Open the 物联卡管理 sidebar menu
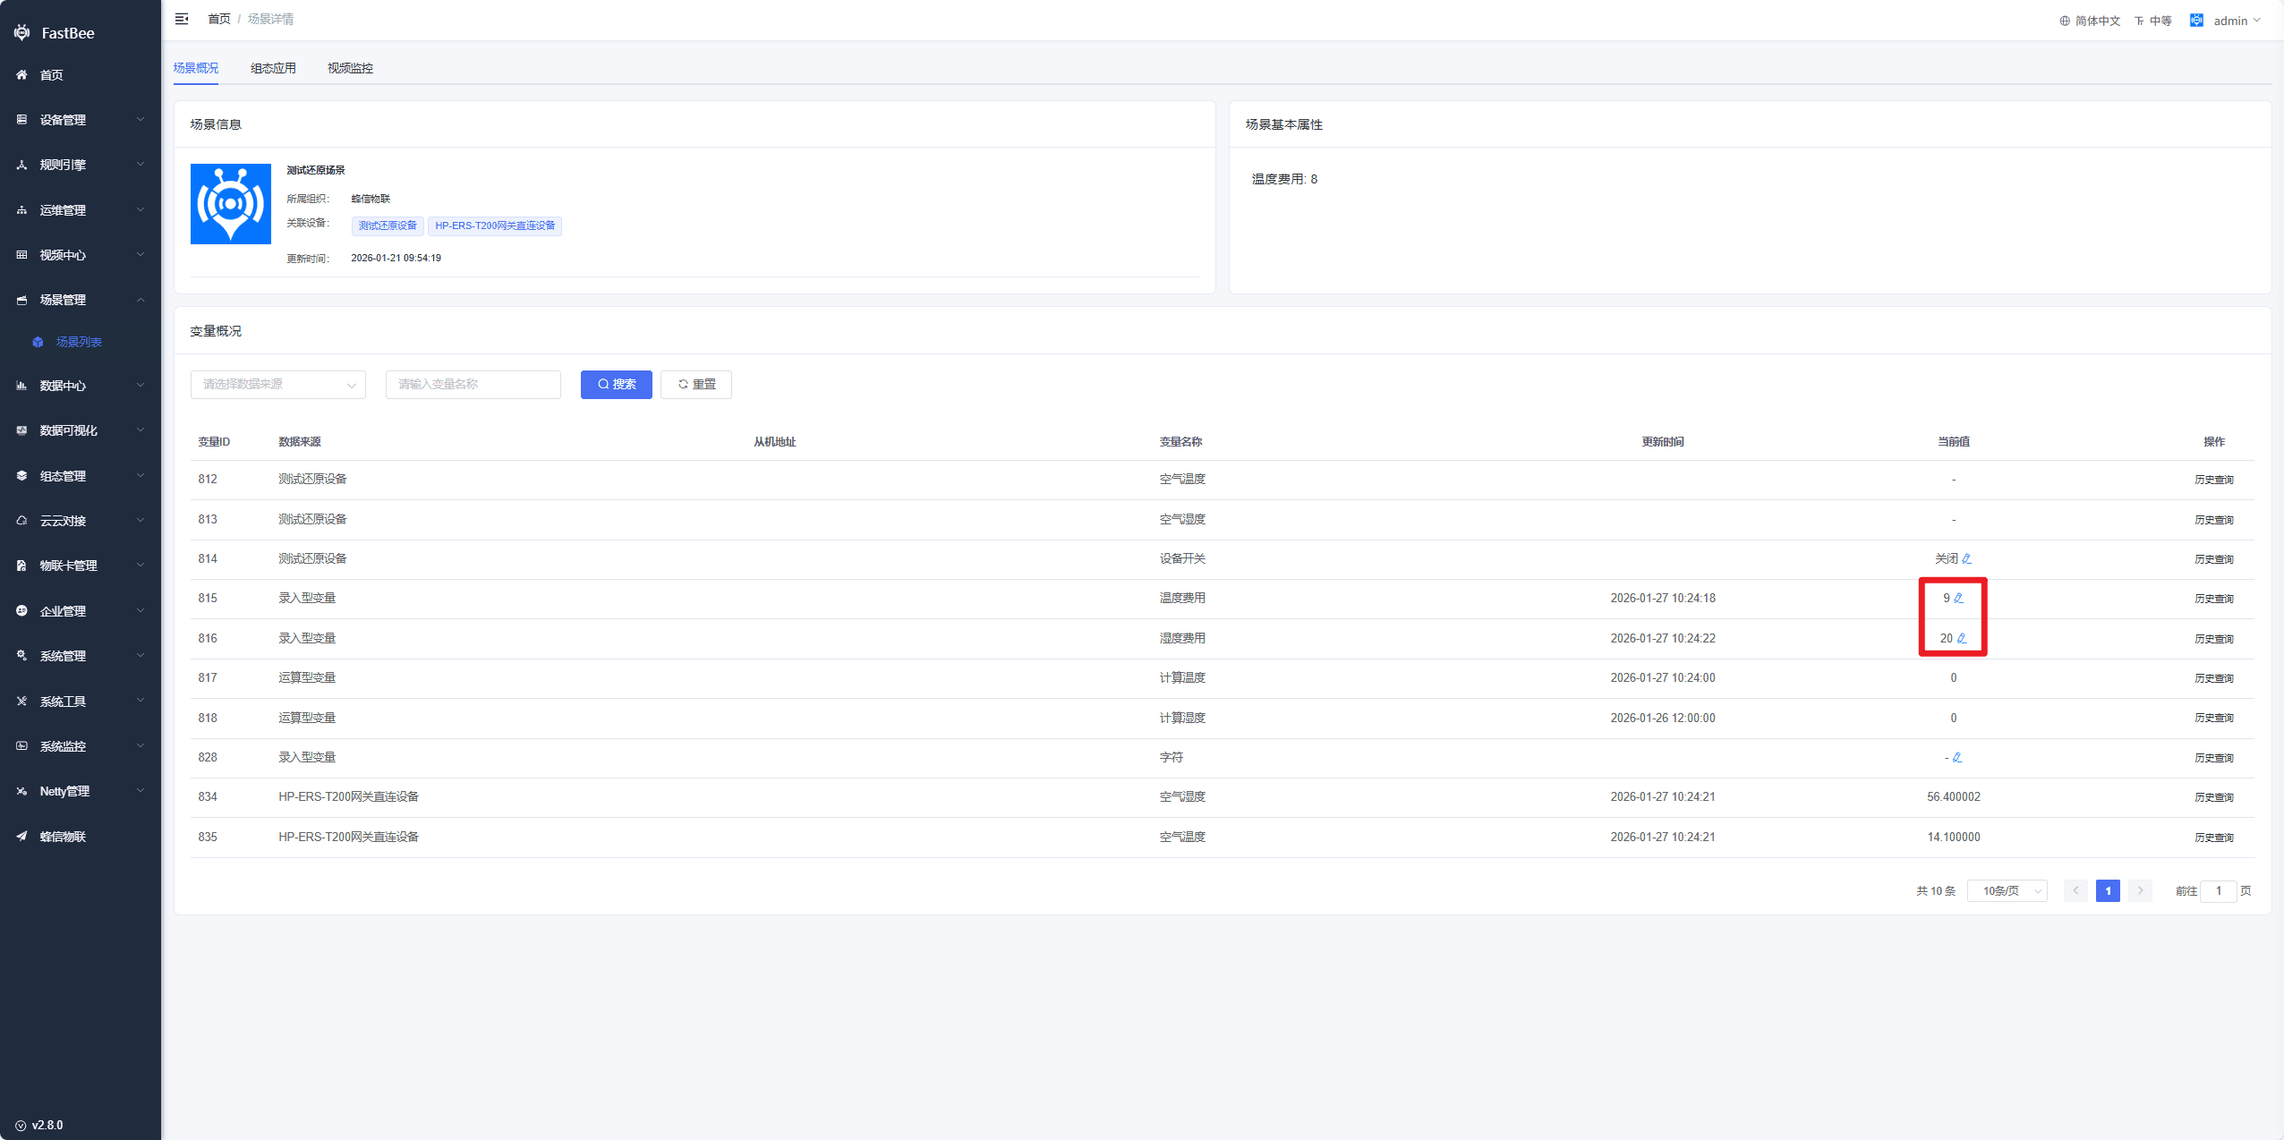This screenshot has height=1140, width=2284. (81, 566)
